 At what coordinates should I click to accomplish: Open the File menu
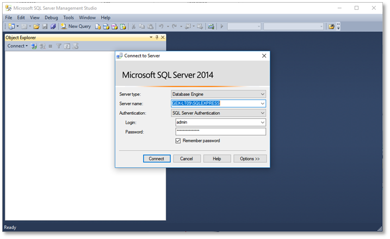click(x=9, y=17)
